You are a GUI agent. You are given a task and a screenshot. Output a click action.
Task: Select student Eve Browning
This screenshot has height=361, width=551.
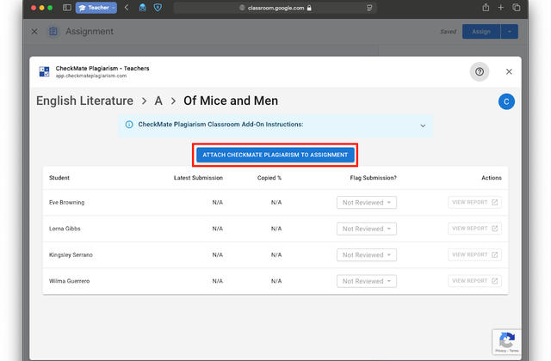pos(67,203)
